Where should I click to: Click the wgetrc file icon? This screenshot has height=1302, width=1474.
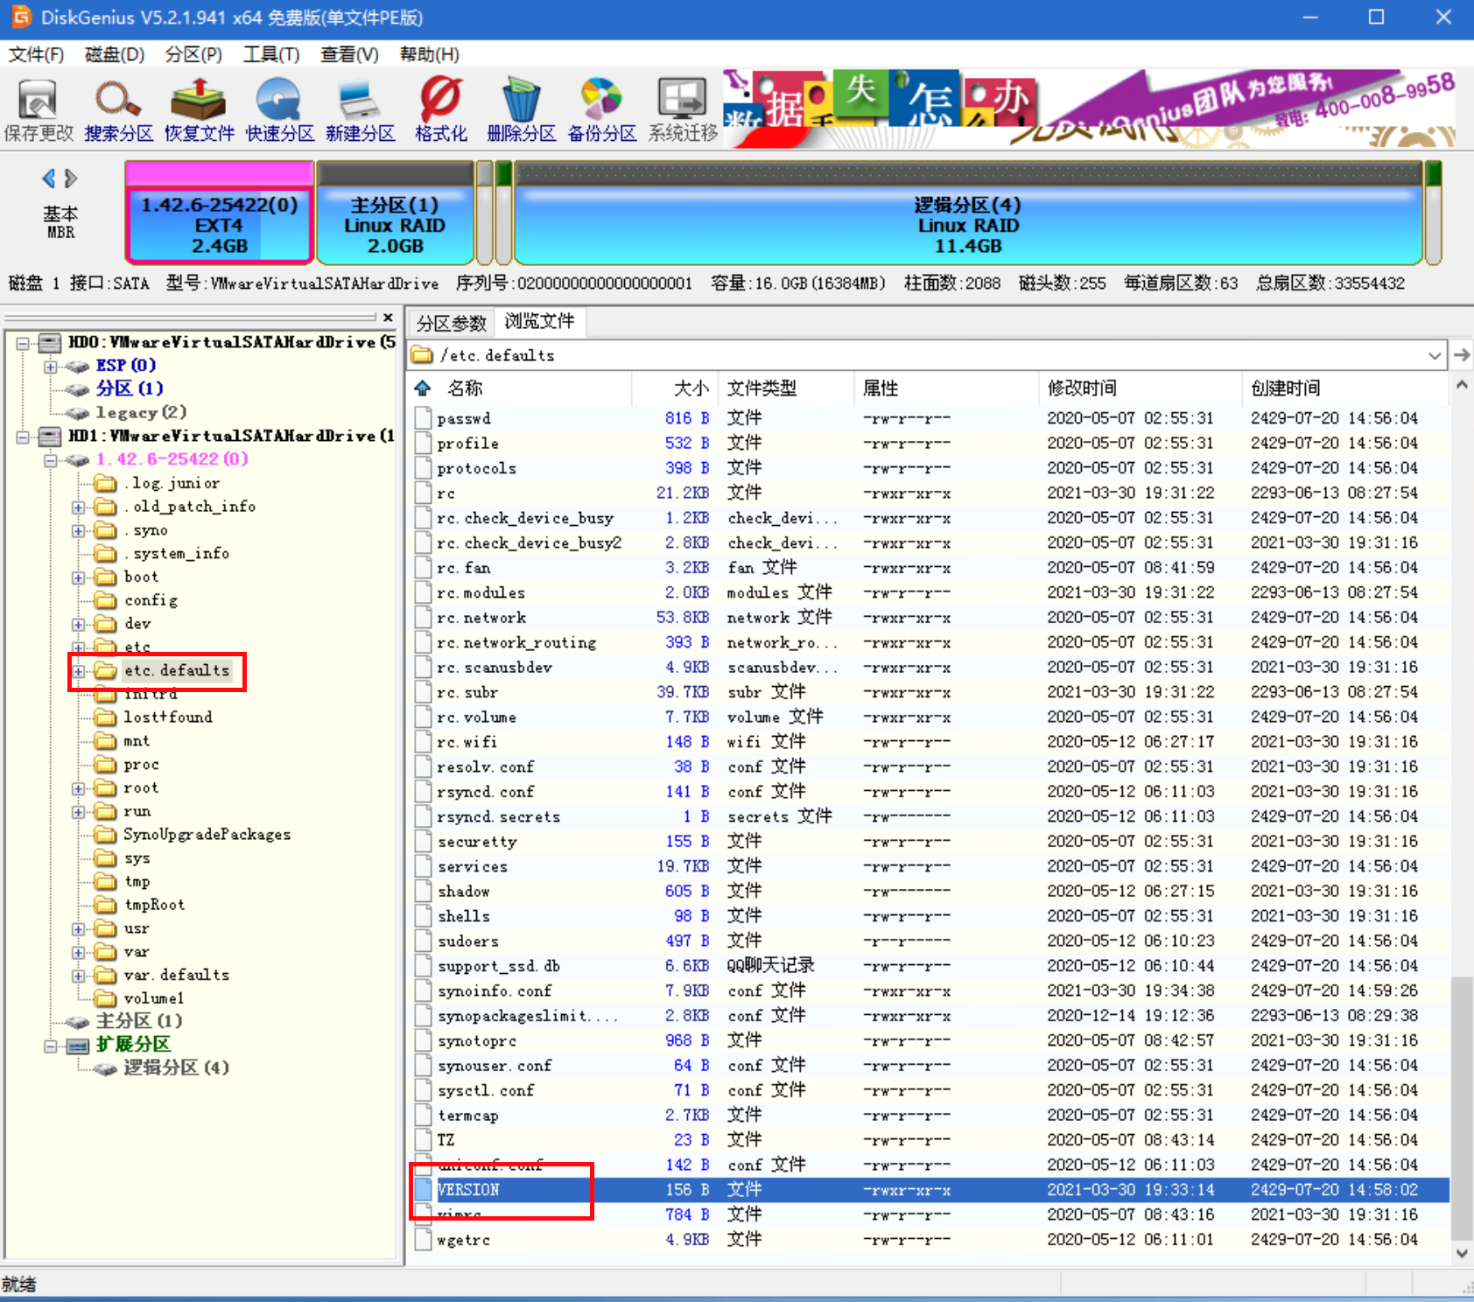(424, 1240)
